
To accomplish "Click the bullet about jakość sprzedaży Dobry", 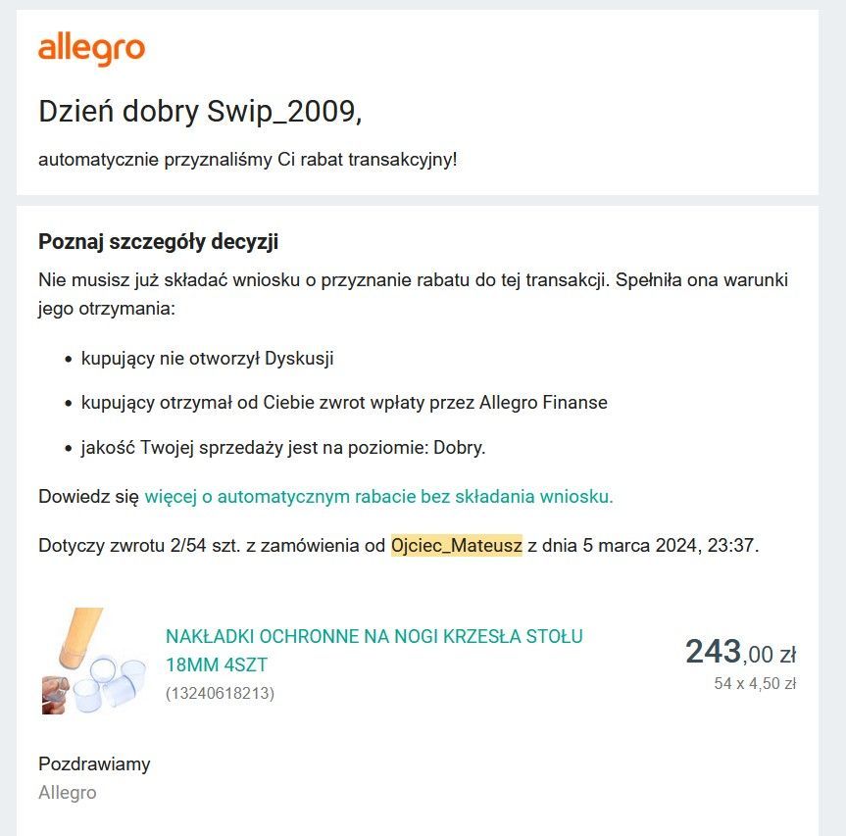I will pyautogui.click(x=283, y=447).
